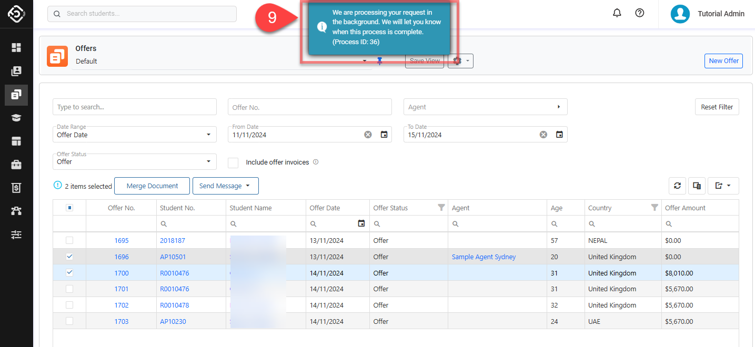Tick the checkbox for offer 1703

coord(69,321)
